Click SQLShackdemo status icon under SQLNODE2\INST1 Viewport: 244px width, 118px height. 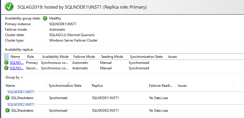[7, 110]
